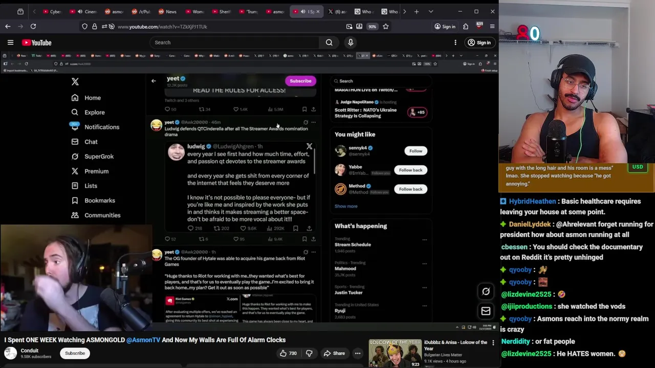Switch to the Trump tab
This screenshot has height=368, width=655.
pos(249,11)
